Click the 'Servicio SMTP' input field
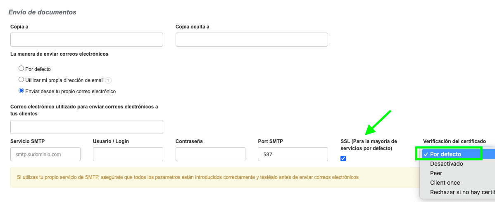 pyautogui.click(x=45, y=155)
